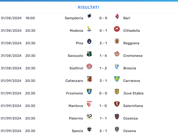This screenshot has height=137, width=178.
Task: Click the Cittadella round crest
Action: coord(117,29)
